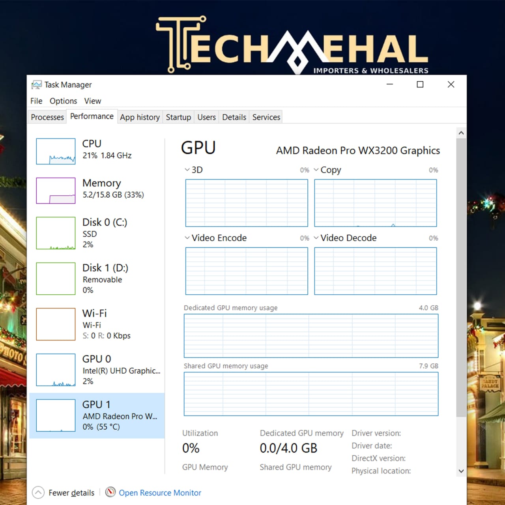Select the Disk 0 (C:) graph thumbnail

coord(56,233)
